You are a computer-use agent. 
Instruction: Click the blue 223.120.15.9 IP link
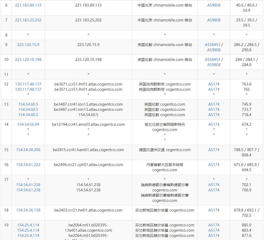coord(28,45)
